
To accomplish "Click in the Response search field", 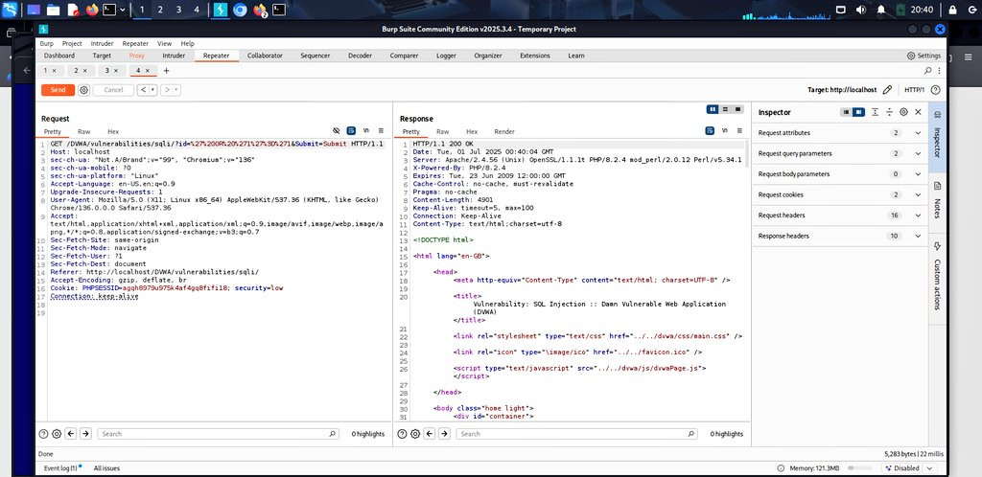I will [576, 433].
